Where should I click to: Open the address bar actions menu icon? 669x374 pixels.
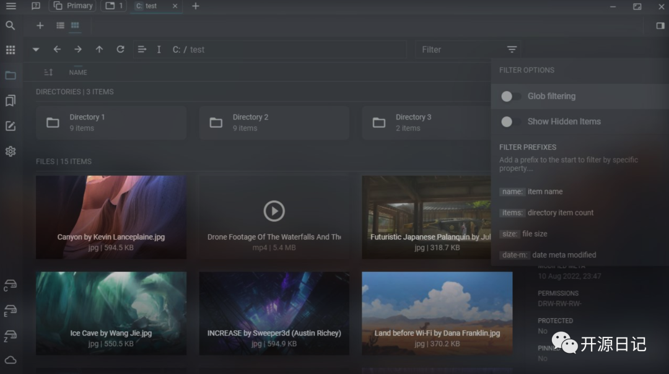click(x=142, y=50)
